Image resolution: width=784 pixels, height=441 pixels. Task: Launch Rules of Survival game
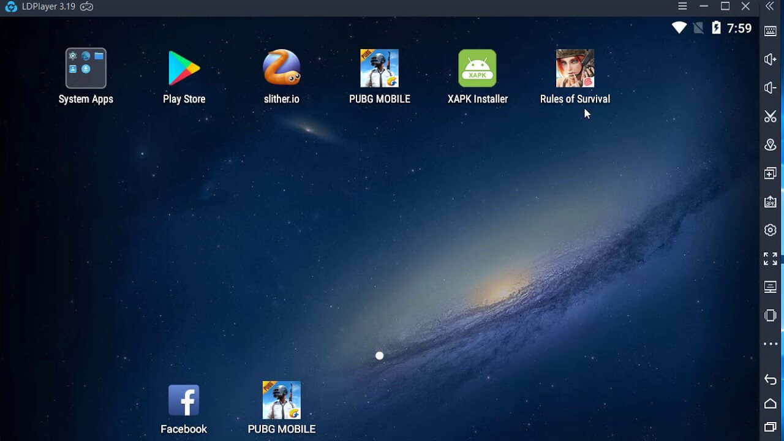(x=575, y=68)
